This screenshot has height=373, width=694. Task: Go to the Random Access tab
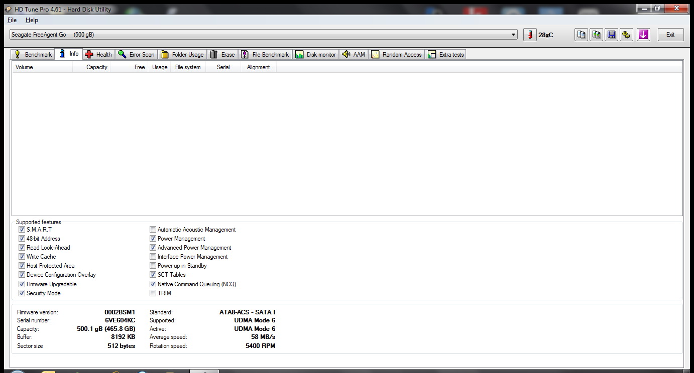pos(397,55)
